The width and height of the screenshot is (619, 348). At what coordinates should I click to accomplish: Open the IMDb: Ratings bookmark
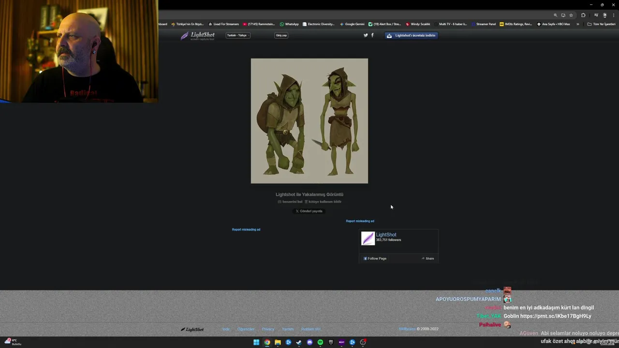click(516, 24)
